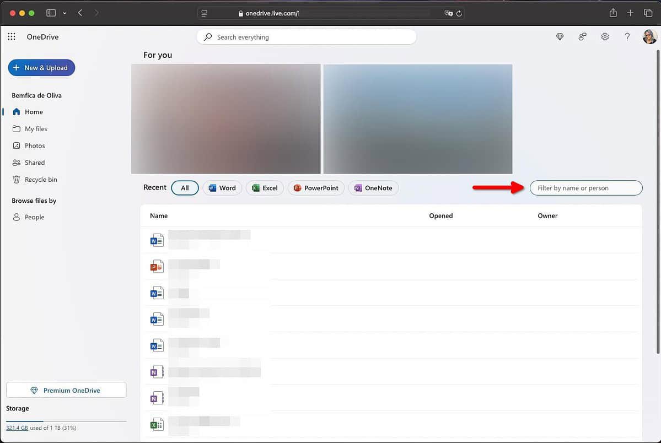Click the Premium diamond icon

(x=560, y=36)
